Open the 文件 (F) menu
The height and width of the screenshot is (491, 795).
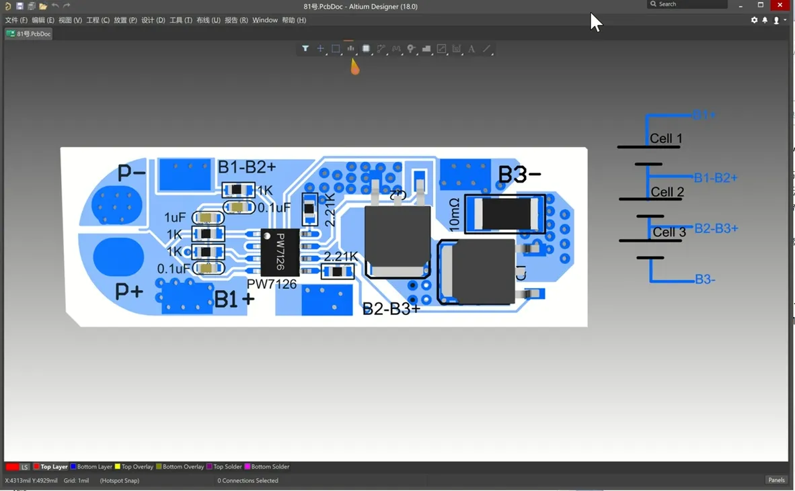coord(16,20)
